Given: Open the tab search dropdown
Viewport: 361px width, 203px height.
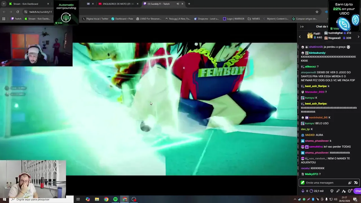Looking at the screenshot, I should [4, 4].
